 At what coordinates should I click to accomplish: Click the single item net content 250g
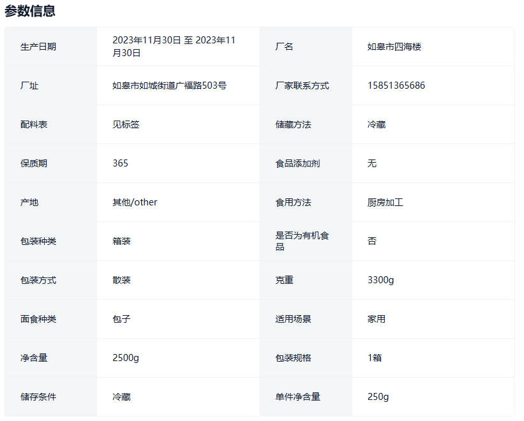coord(378,397)
